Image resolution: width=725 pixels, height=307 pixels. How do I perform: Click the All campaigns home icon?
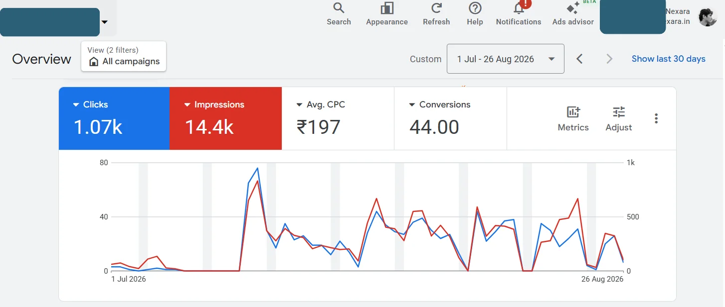[x=94, y=62]
